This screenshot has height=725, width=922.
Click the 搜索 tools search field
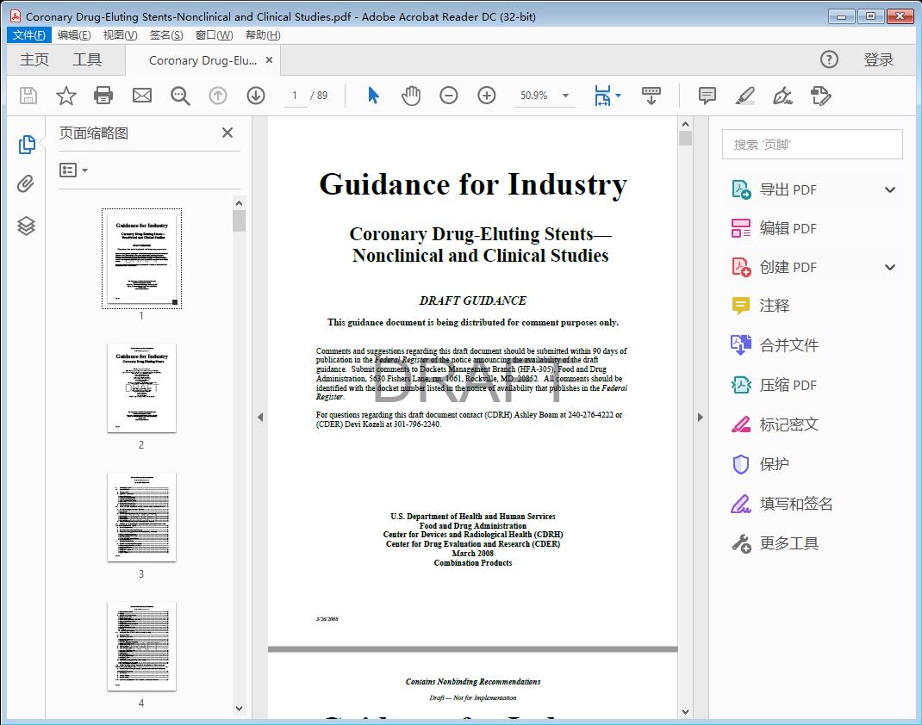point(812,145)
